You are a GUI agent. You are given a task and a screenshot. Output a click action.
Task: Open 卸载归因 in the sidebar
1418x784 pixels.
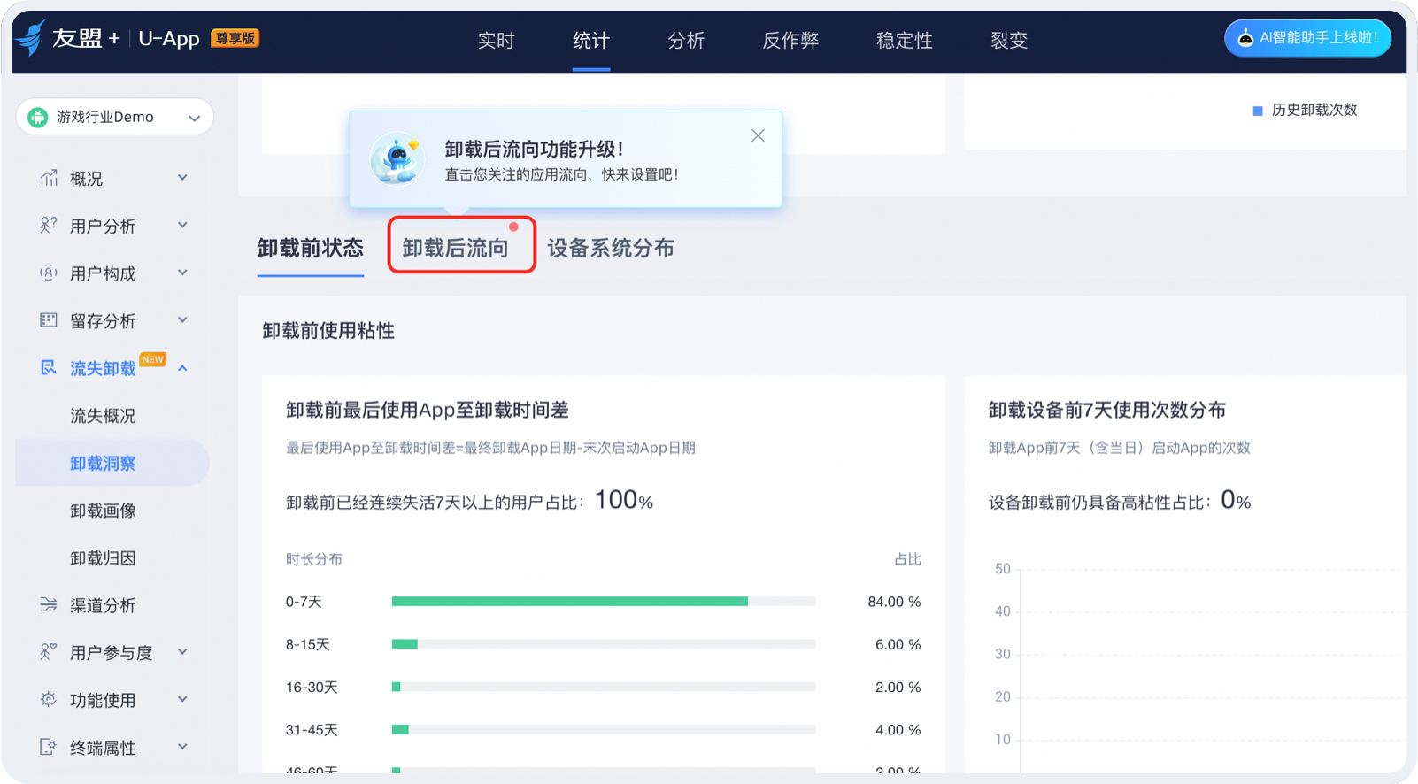pyautogui.click(x=103, y=558)
